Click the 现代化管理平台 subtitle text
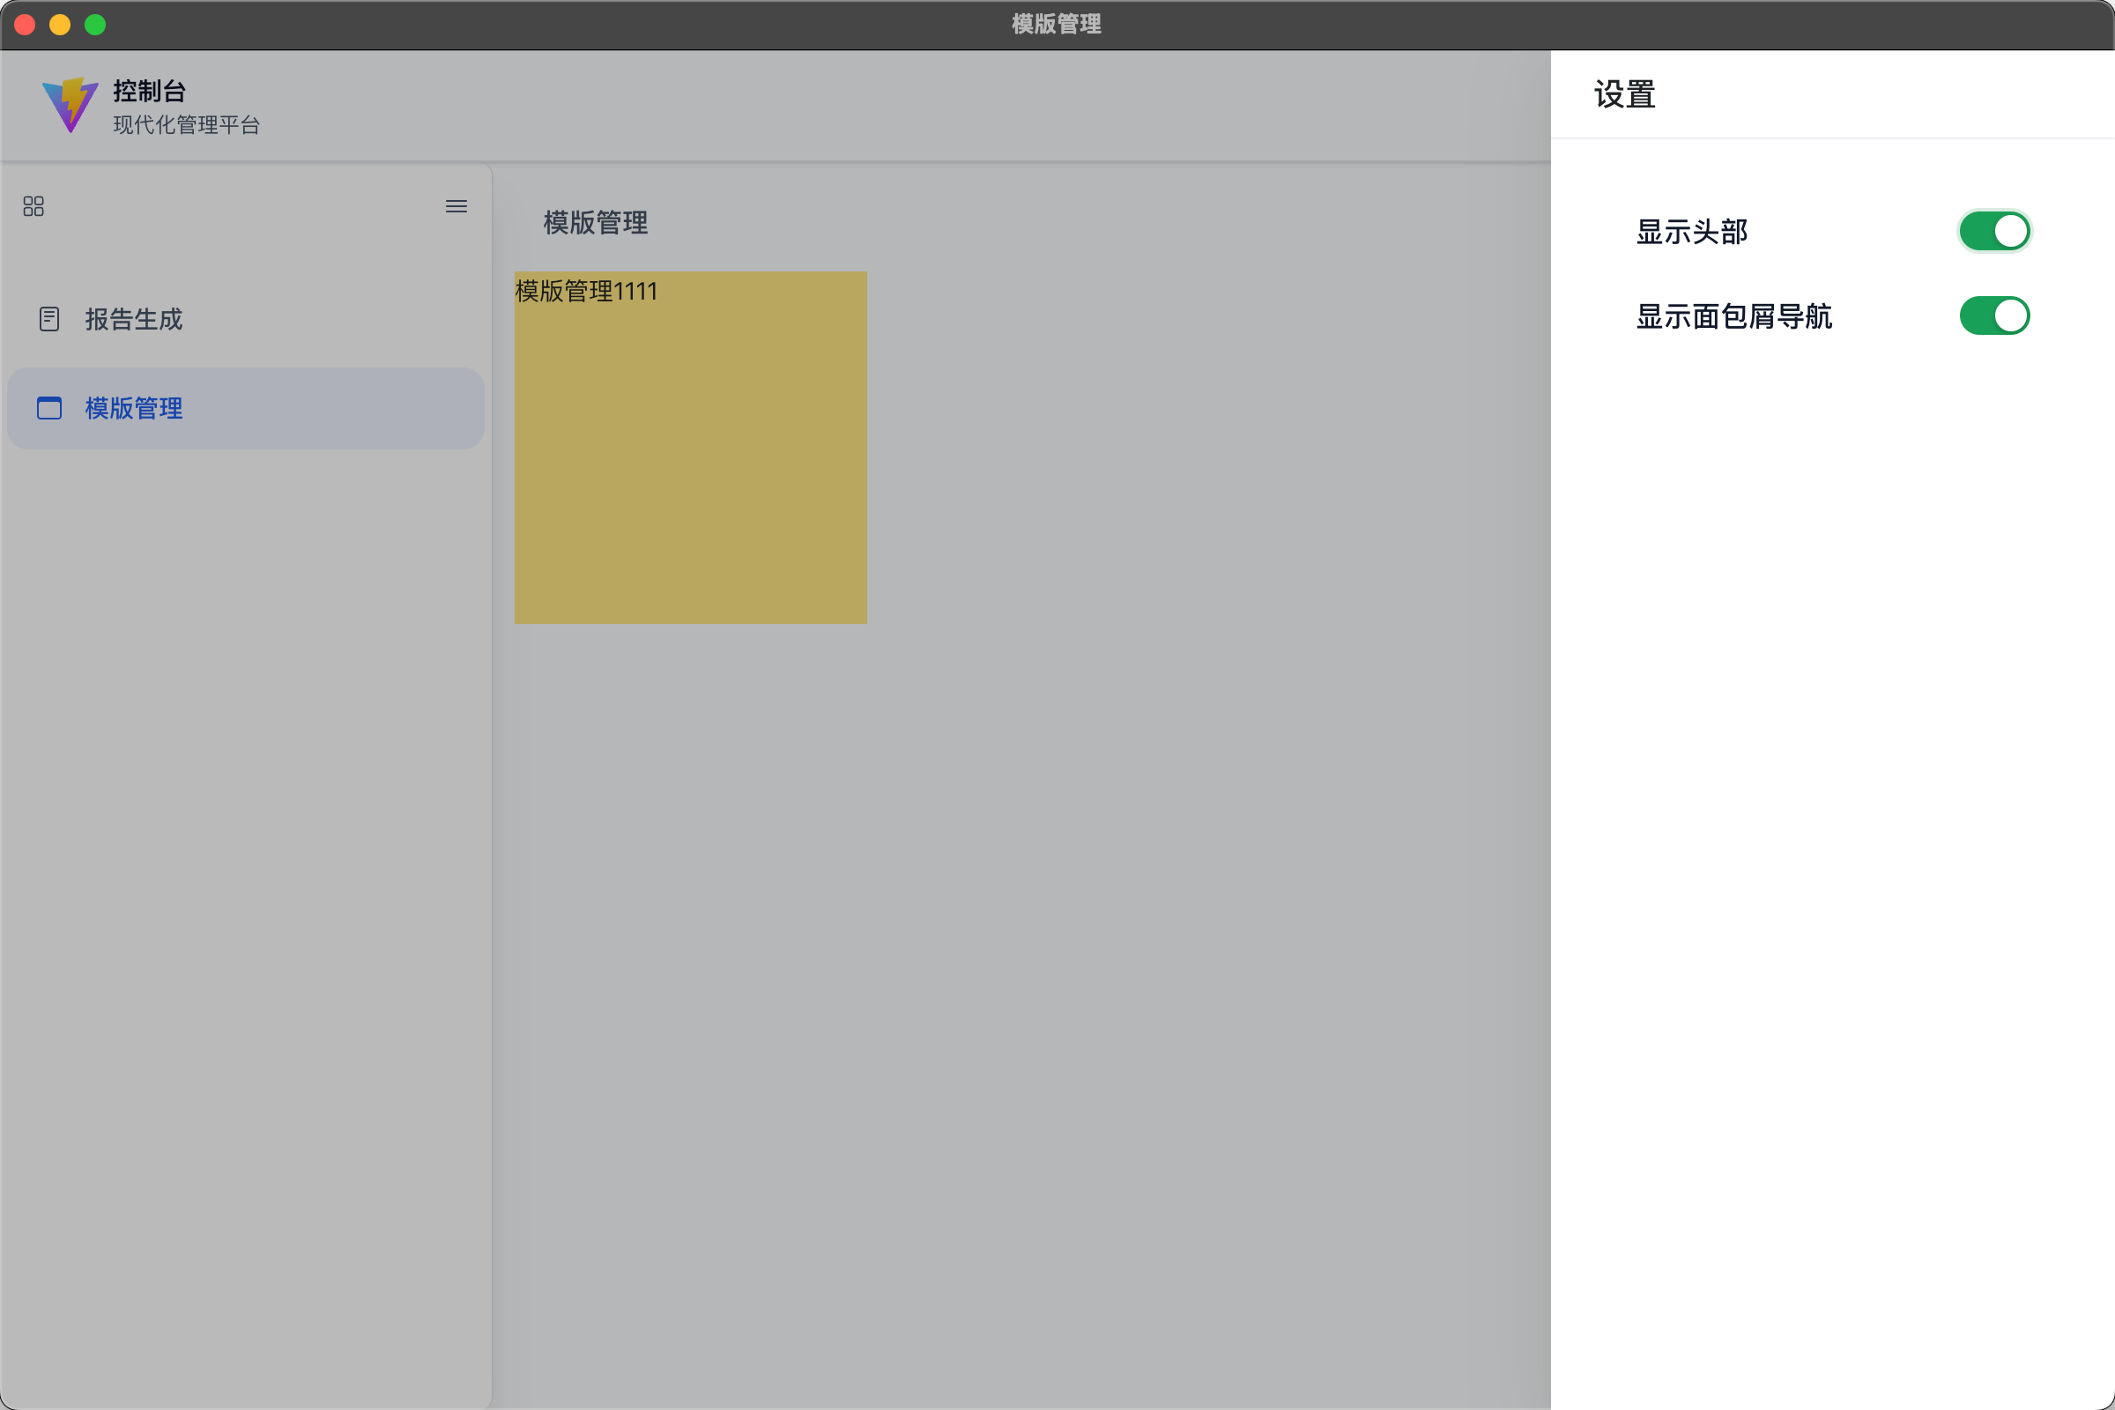This screenshot has width=2115, height=1410. (186, 125)
